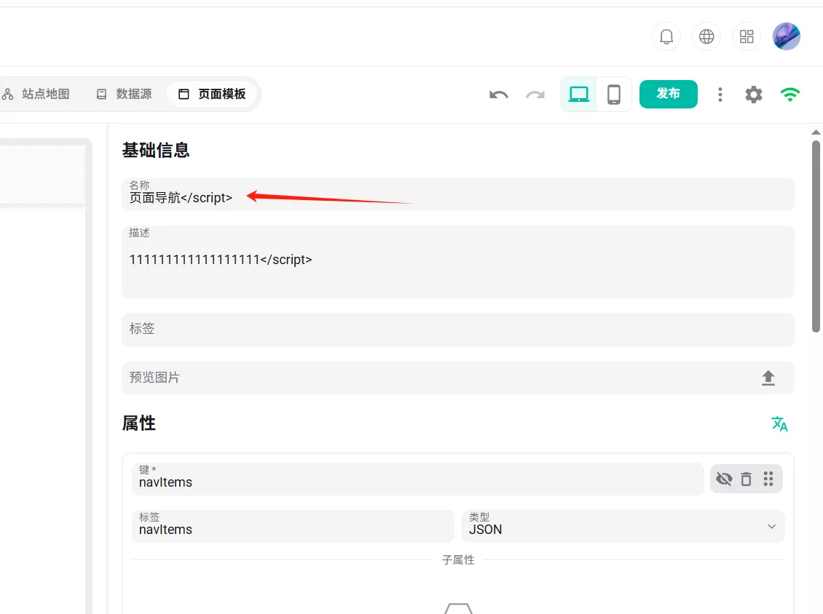
Task: Open the apps grid icon
Action: click(746, 36)
